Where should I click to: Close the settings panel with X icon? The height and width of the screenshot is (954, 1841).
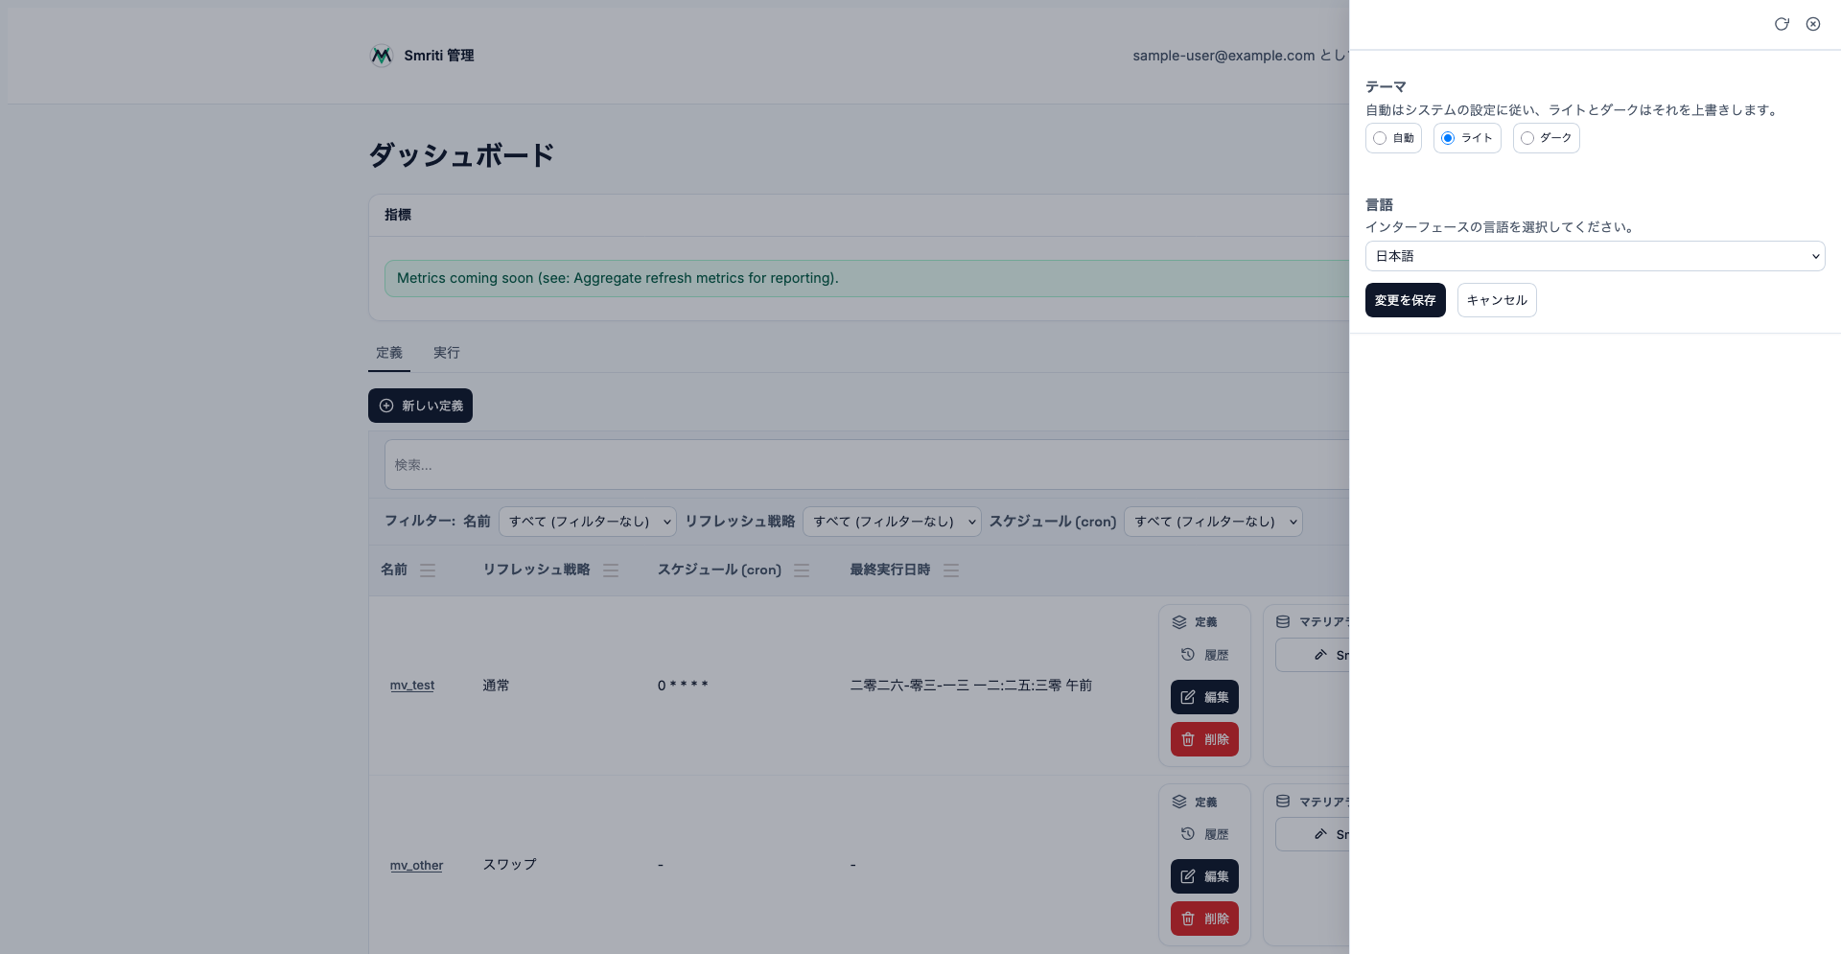pyautogui.click(x=1813, y=24)
